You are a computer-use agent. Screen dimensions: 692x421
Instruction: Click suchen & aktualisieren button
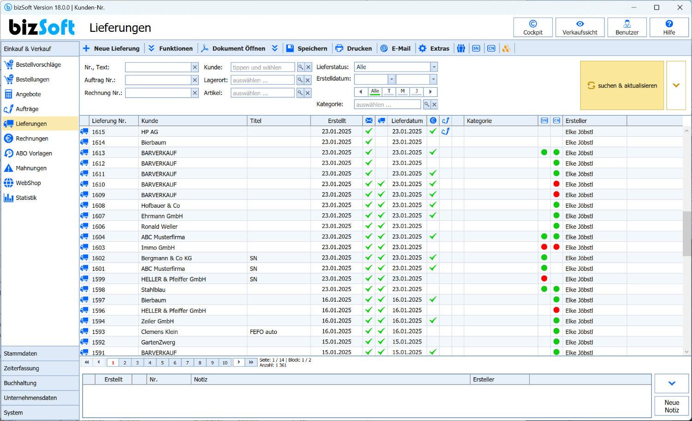622,85
